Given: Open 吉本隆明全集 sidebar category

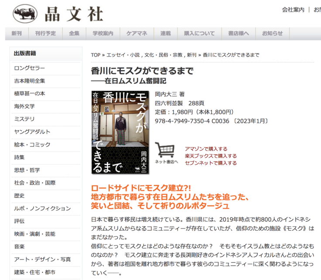Looking at the screenshot, I should (x=30, y=81).
